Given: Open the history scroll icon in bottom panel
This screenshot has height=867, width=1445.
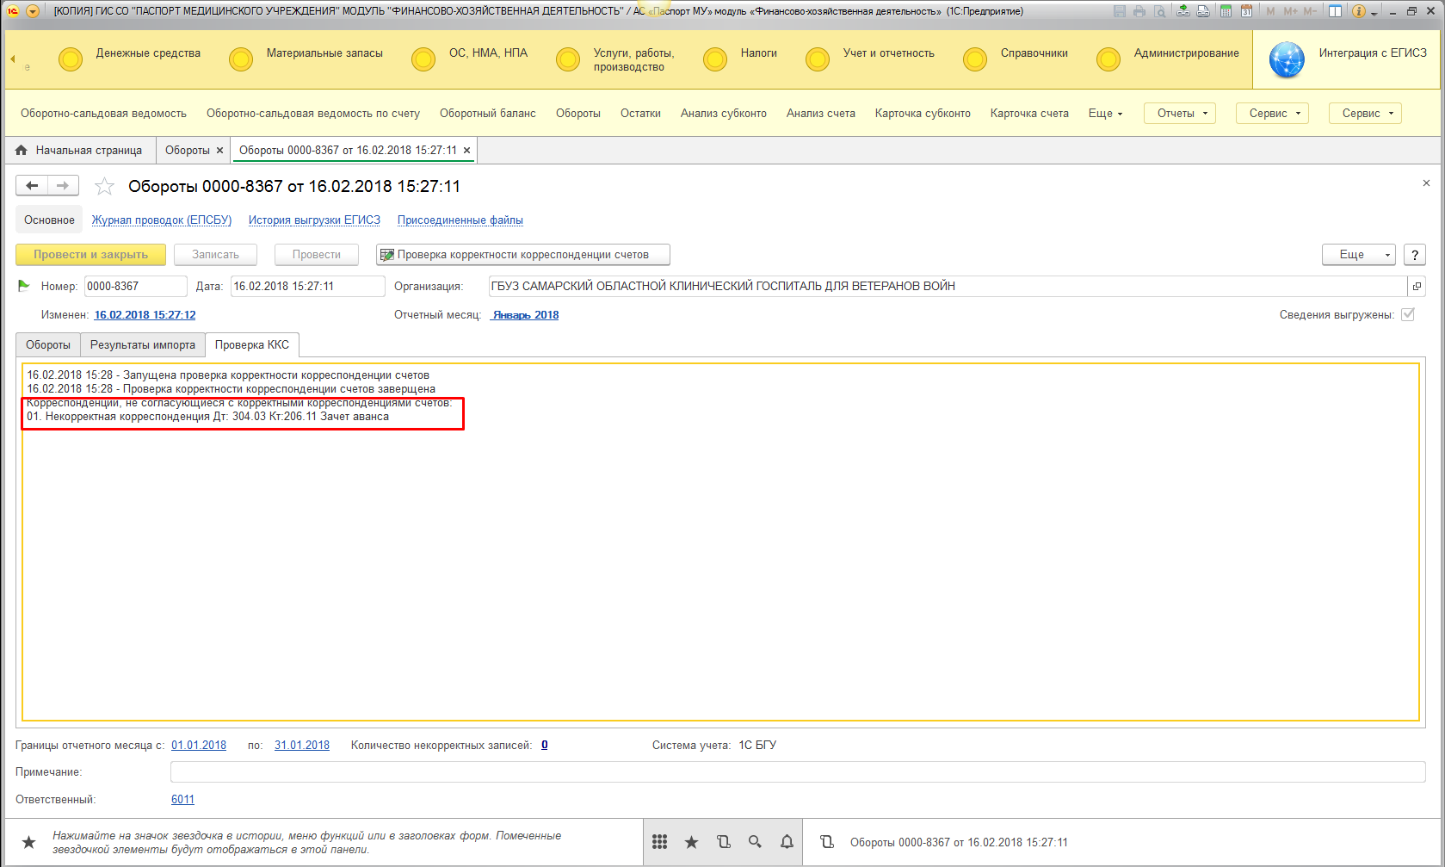Looking at the screenshot, I should [x=723, y=842].
